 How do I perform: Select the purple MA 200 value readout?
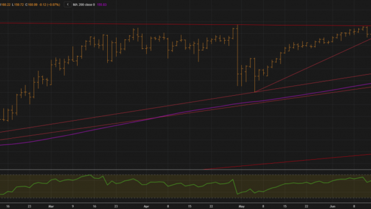[102, 5]
